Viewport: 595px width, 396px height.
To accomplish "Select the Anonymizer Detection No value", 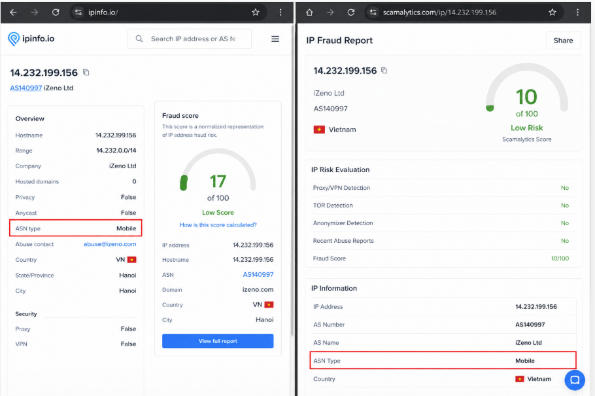I will pyautogui.click(x=565, y=223).
